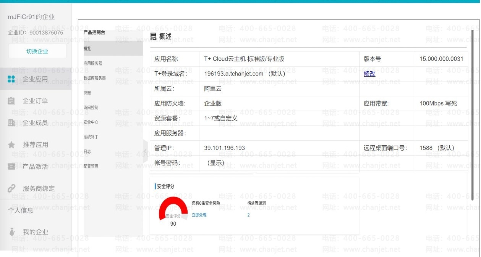Viewport: 481px width, 257px height.
Task: Select 数据库服务器 in product console
Action: [x=94, y=78]
